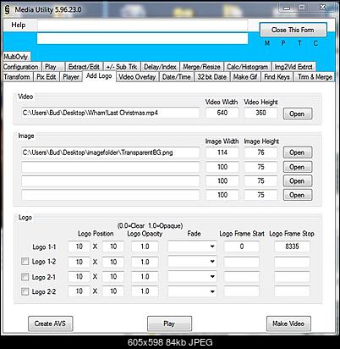
Task: Open the Delay/Index tab
Action: [x=160, y=67]
